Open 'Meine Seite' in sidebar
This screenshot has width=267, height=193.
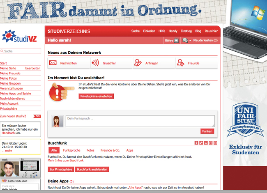pyautogui.click(x=8, y=68)
